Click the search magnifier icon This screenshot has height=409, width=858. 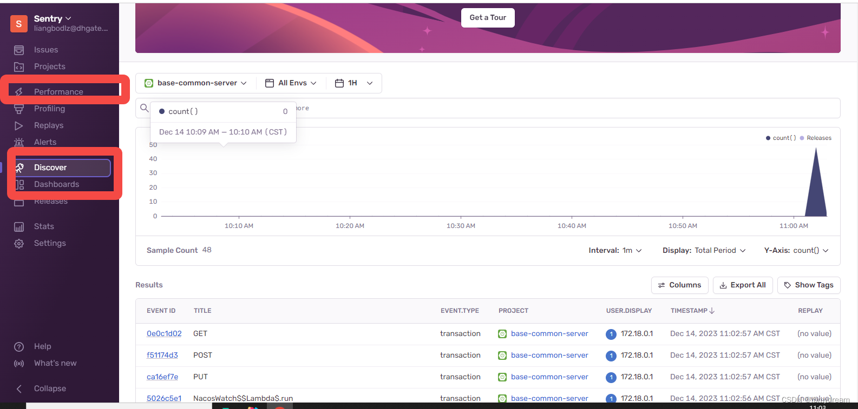pos(144,108)
